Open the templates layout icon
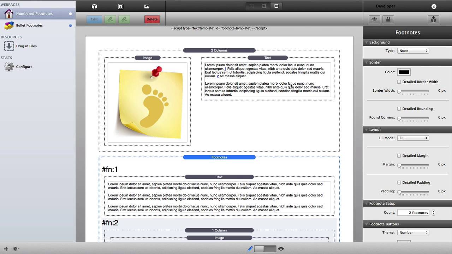Viewport: 452px width, 254px height. 120,6
